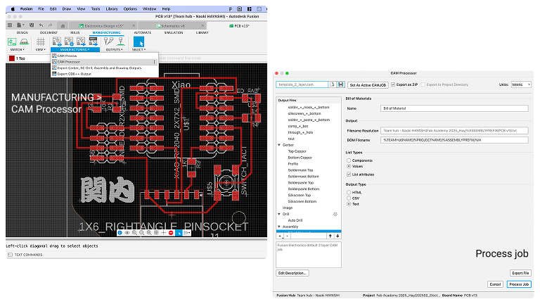Click the grid View icon

(x=40, y=41)
